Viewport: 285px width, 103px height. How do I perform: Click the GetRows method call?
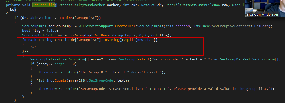(x=102, y=35)
